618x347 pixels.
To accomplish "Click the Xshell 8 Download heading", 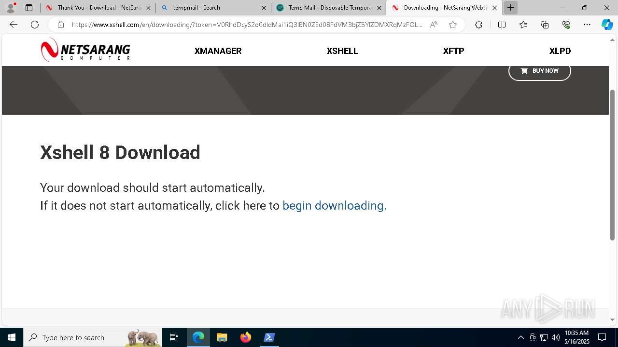I will 120,152.
